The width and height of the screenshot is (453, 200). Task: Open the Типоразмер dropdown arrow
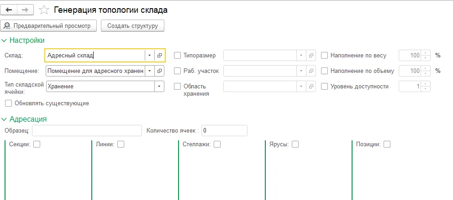click(301, 55)
